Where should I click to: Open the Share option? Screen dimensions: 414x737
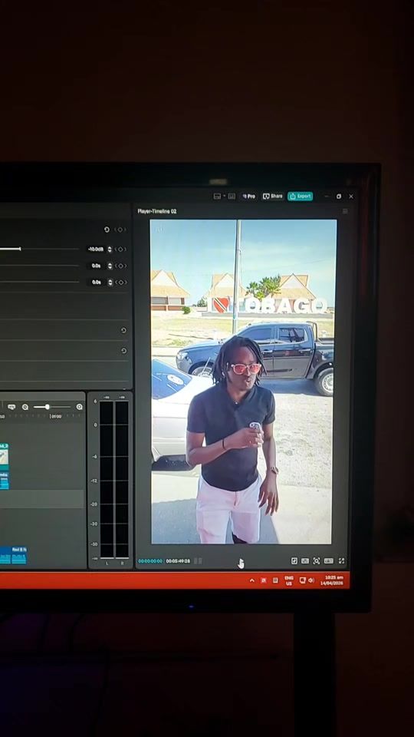coord(273,196)
